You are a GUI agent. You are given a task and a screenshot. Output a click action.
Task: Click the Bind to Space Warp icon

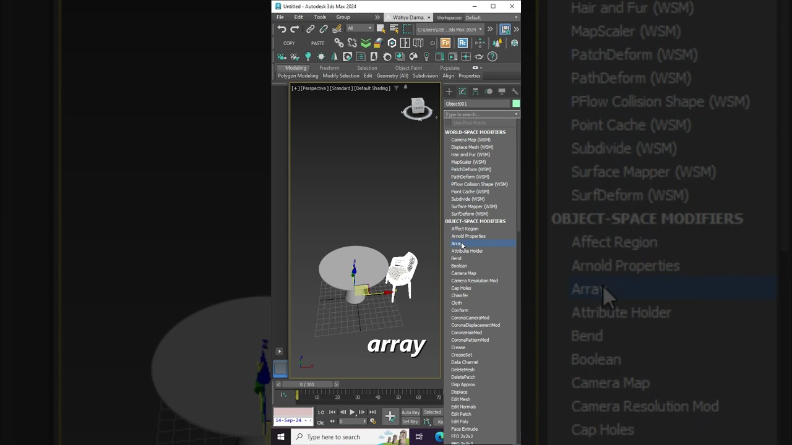point(337,29)
